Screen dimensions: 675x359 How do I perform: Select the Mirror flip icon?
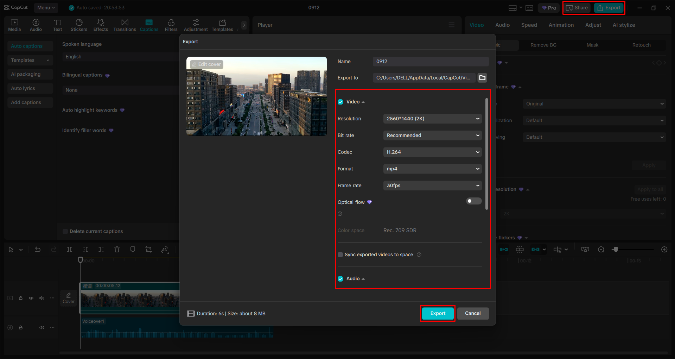[x=165, y=249]
